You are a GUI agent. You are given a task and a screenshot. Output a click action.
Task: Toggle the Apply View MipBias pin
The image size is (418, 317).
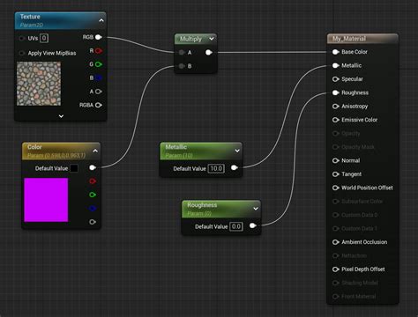point(22,53)
